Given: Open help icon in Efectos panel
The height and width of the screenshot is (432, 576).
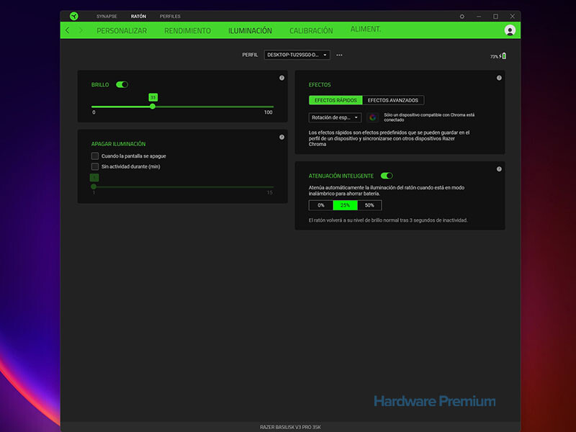Looking at the screenshot, I should 499,78.
